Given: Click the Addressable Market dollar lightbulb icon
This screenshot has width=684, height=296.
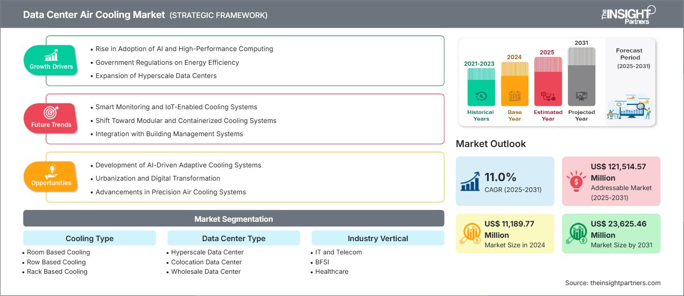Looking at the screenshot, I should pos(576,181).
